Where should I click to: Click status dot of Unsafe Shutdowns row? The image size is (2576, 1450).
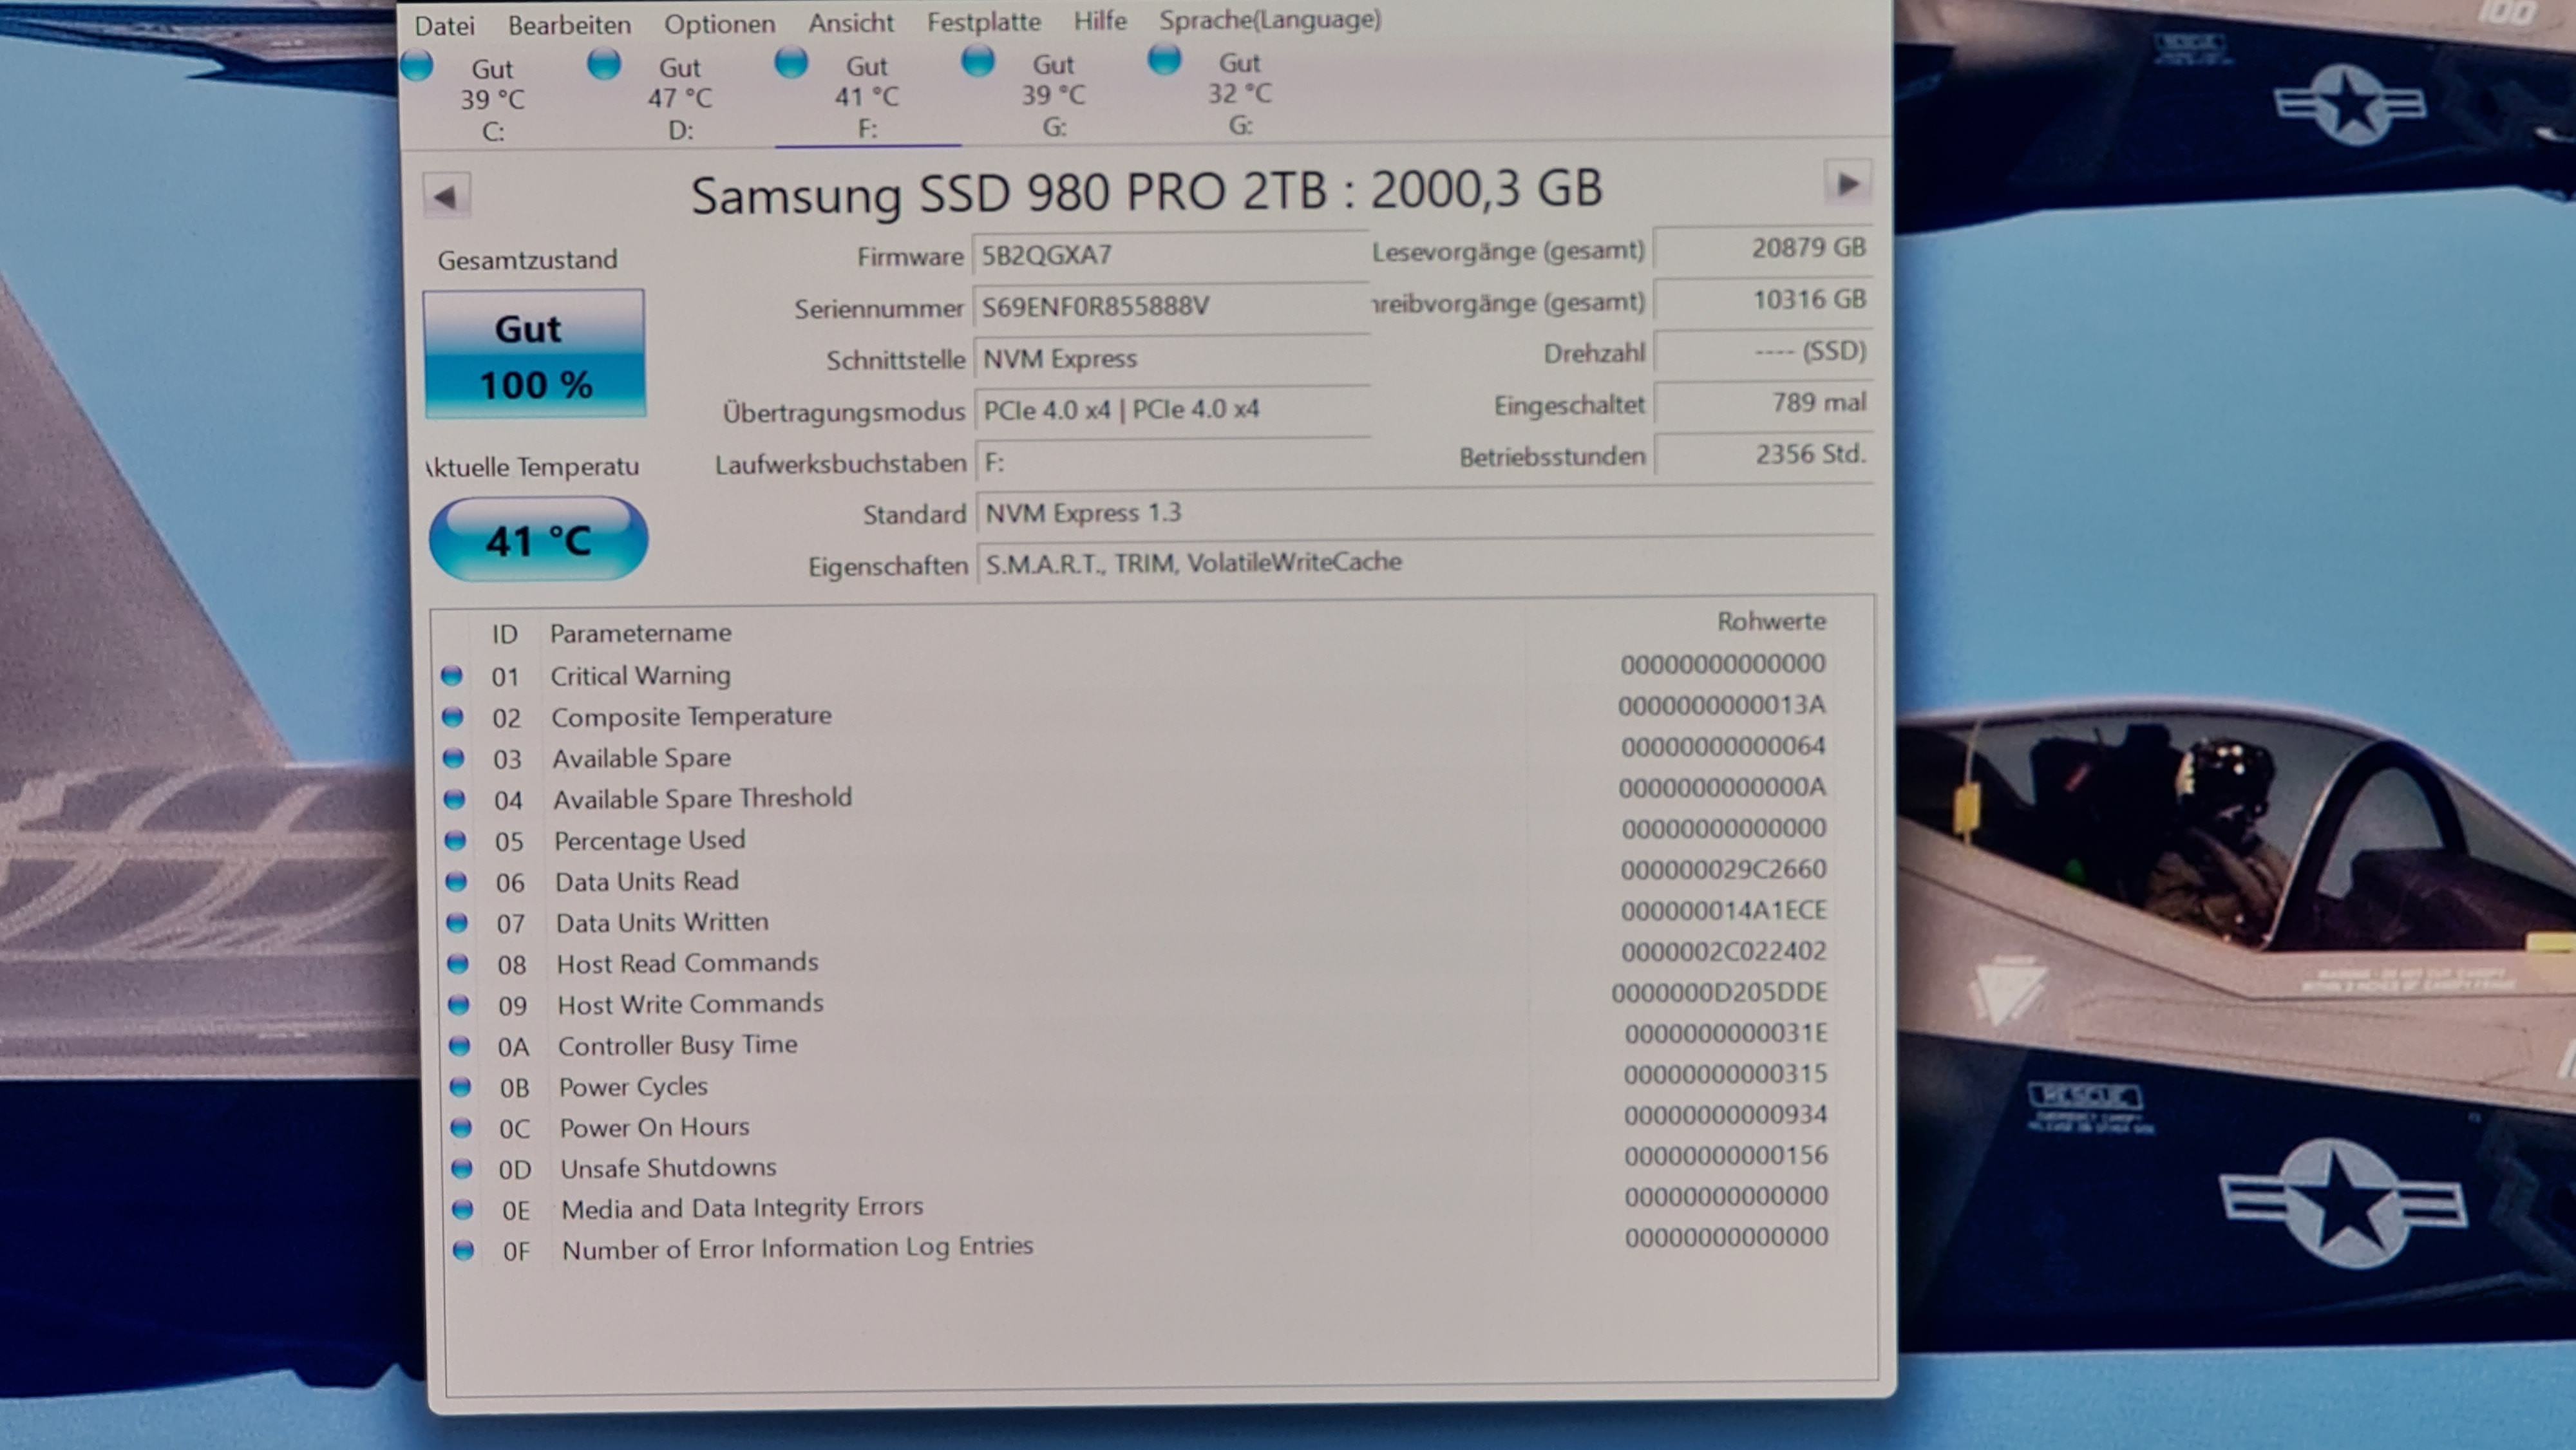462,1168
